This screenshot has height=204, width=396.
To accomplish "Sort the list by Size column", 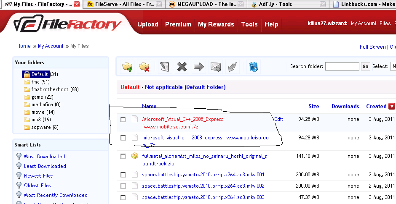I will (x=314, y=106).
